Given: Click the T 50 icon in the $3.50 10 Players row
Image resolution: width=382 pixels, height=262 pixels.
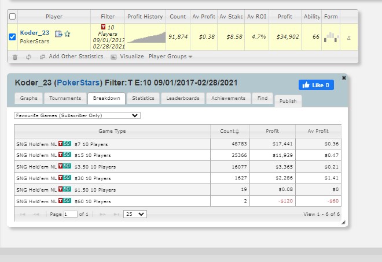Looking at the screenshot, I should (65, 166).
